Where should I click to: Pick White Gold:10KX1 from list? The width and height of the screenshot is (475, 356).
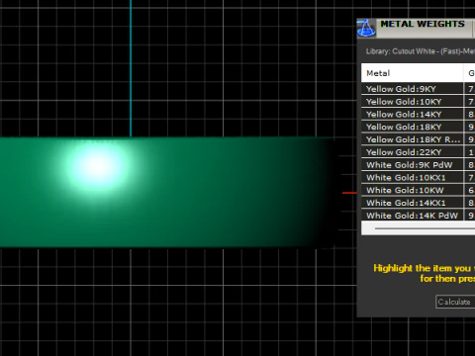[419, 178]
